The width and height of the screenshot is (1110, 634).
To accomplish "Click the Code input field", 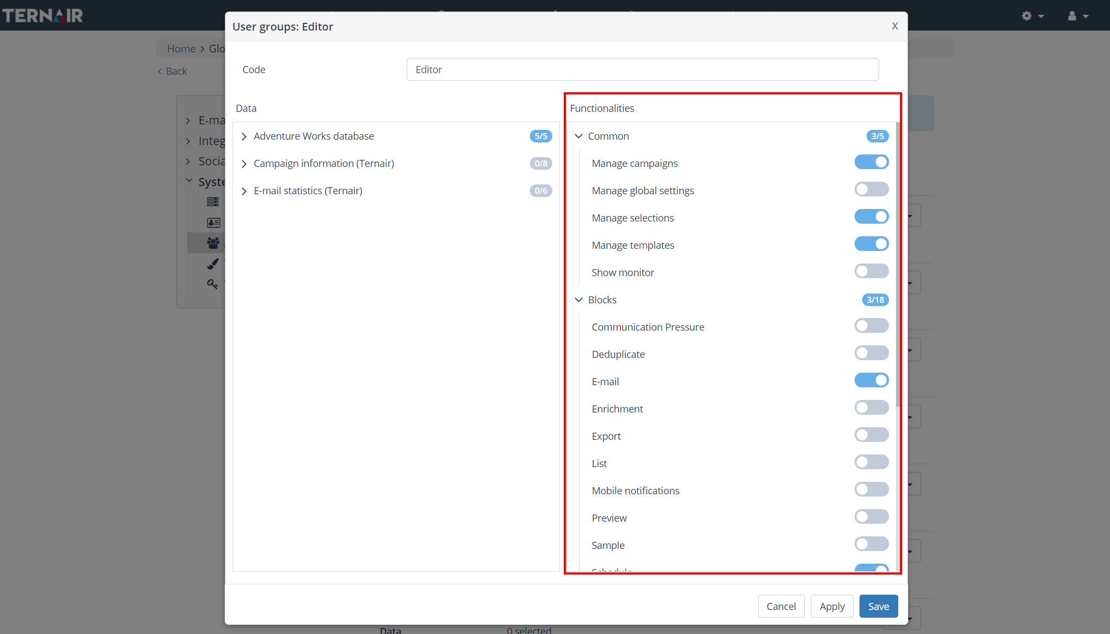I will coord(642,69).
